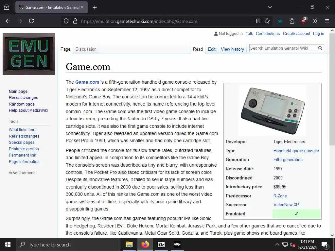
Task: Open Fifth generation infobox link
Action: click(288, 159)
